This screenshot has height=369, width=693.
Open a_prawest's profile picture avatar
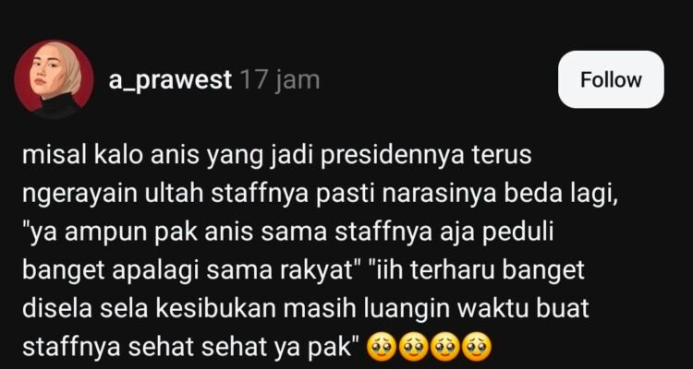(x=54, y=79)
